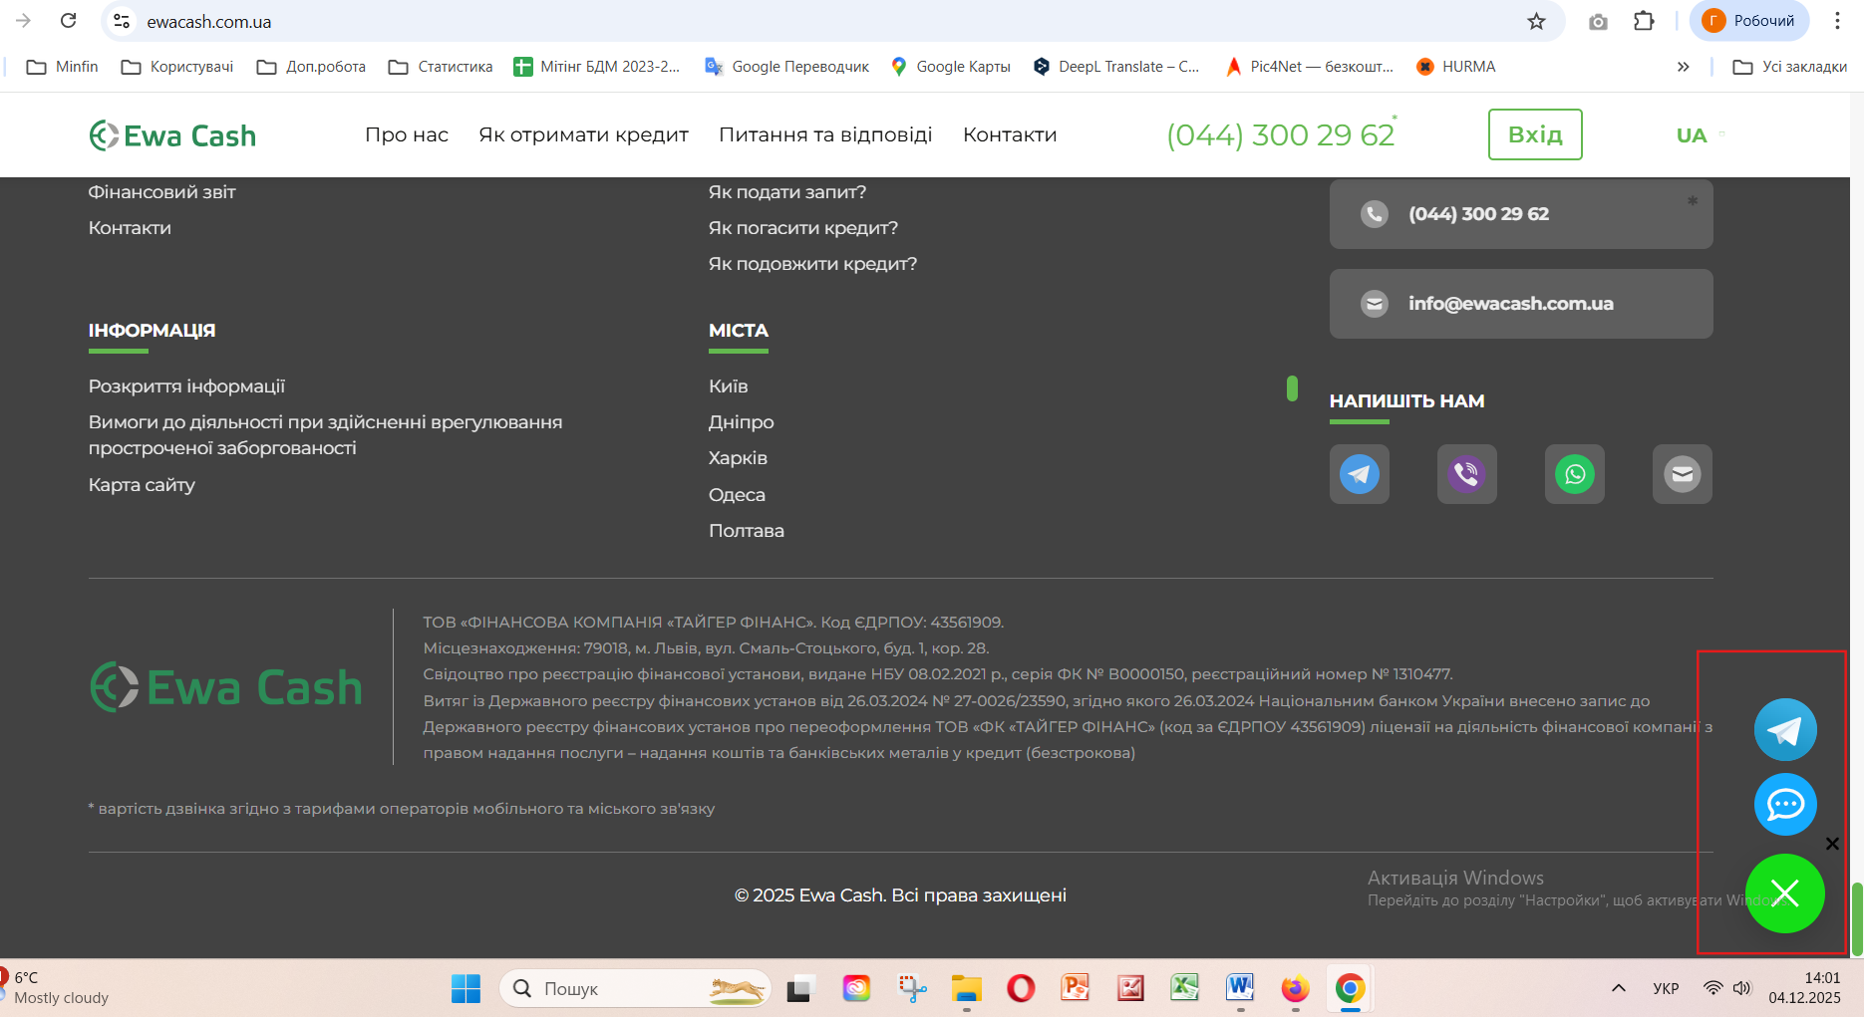The height and width of the screenshot is (1017, 1864).
Task: Open the Windows Start menu
Action: point(466,988)
